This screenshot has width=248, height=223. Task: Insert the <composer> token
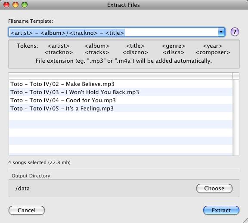(213, 52)
